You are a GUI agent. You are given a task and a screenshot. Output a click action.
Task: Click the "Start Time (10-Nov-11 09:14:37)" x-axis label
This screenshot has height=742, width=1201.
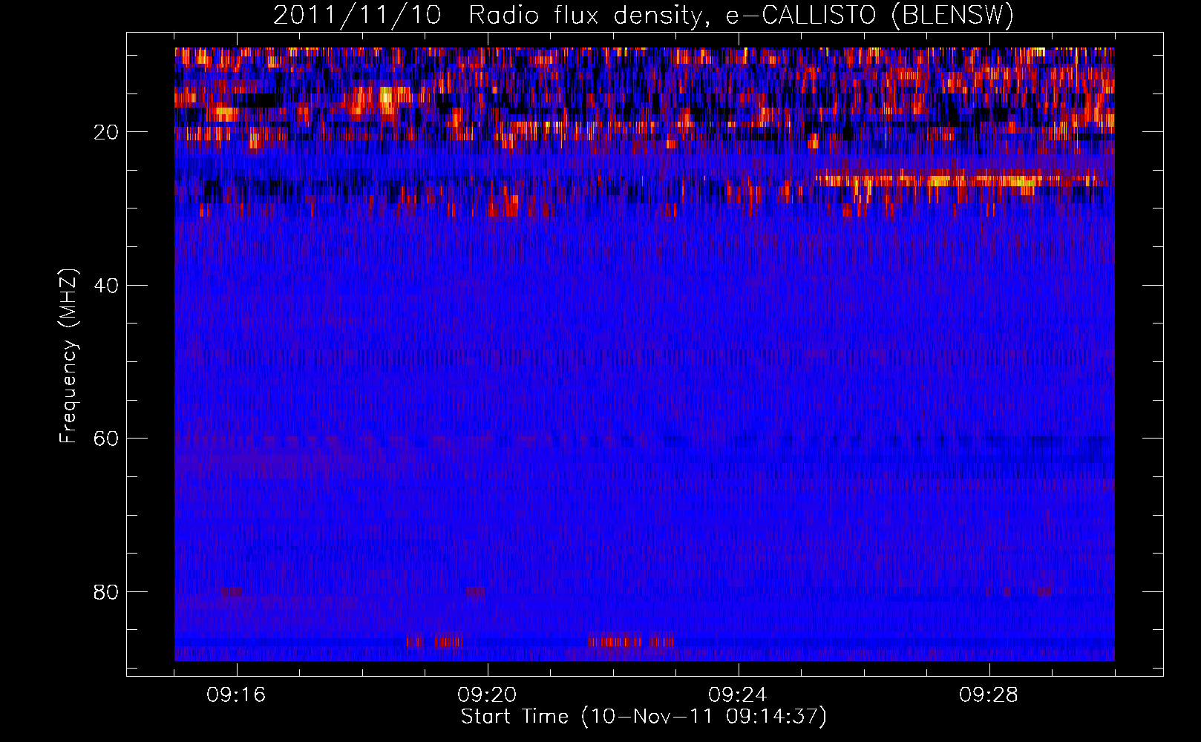(644, 717)
